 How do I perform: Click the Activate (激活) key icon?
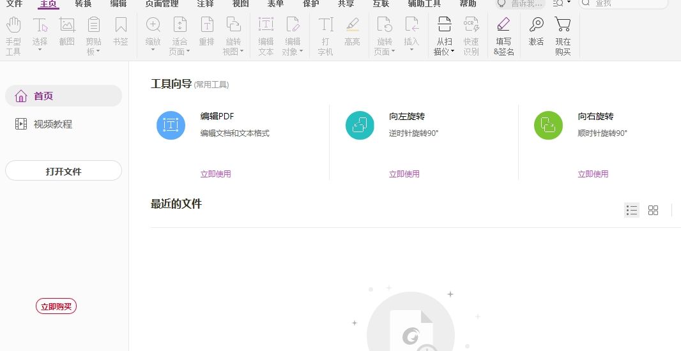pos(537,25)
